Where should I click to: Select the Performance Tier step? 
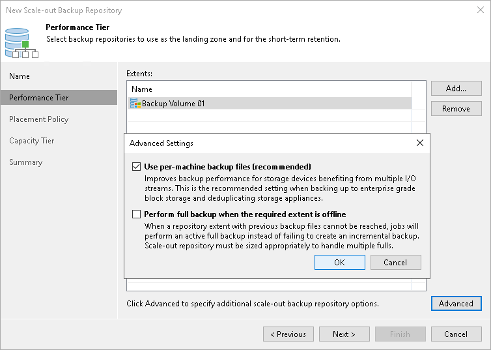pyautogui.click(x=39, y=98)
